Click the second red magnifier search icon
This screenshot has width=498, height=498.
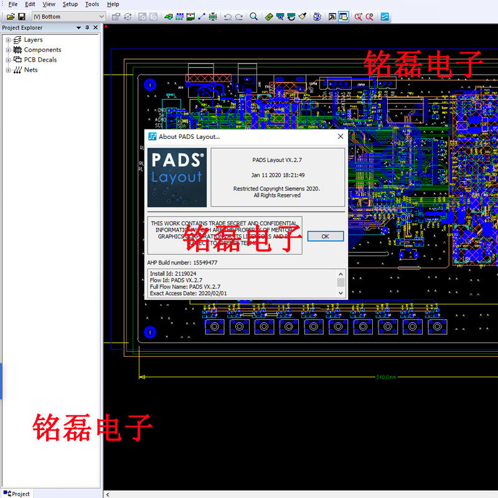(369, 17)
